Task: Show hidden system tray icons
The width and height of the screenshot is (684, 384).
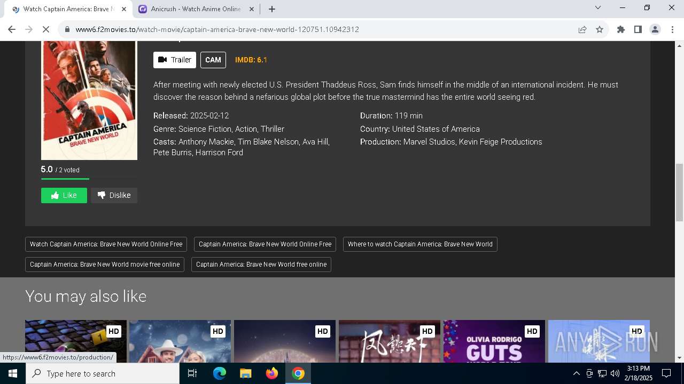Action: pyautogui.click(x=576, y=373)
